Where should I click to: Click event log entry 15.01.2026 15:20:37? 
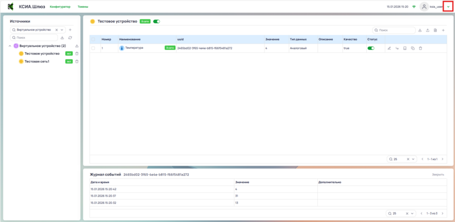point(104,196)
